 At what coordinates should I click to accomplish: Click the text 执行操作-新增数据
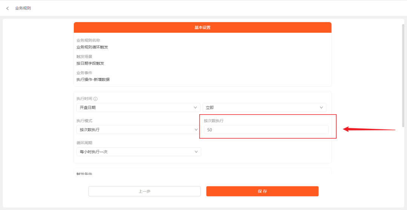(x=93, y=80)
